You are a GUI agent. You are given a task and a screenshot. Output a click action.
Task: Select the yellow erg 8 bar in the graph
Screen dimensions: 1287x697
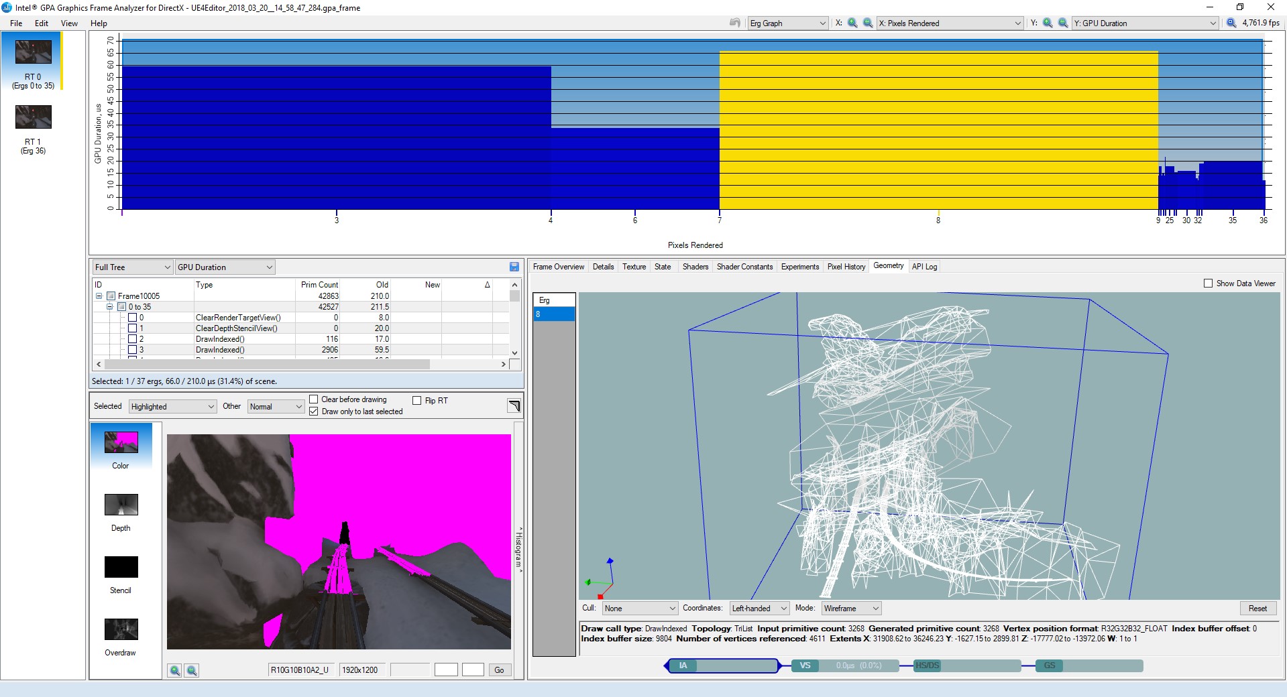click(x=938, y=131)
